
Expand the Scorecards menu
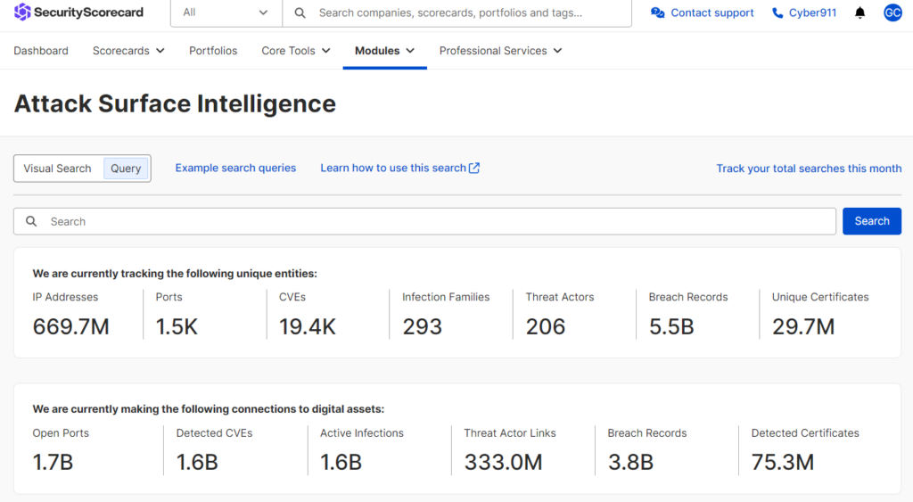pos(128,51)
